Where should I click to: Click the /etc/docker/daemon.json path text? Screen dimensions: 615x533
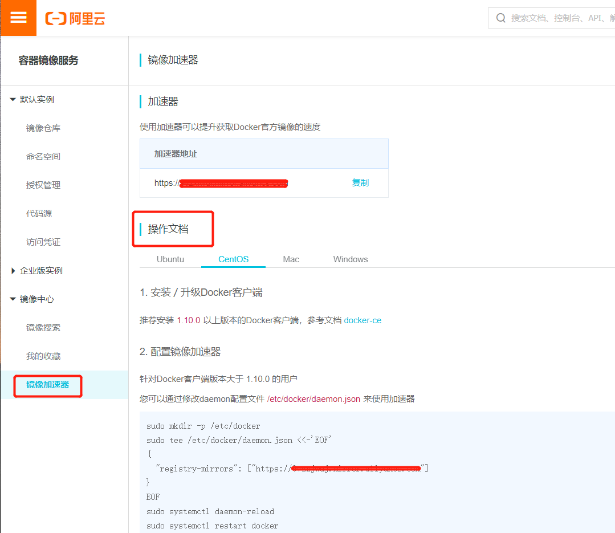(x=313, y=399)
